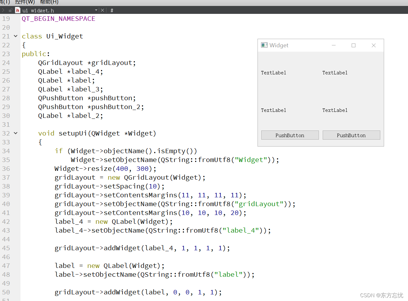The image size is (408, 301).
Task: Click the QPushButton *pushButton_2 declaration
Action: 91,107
